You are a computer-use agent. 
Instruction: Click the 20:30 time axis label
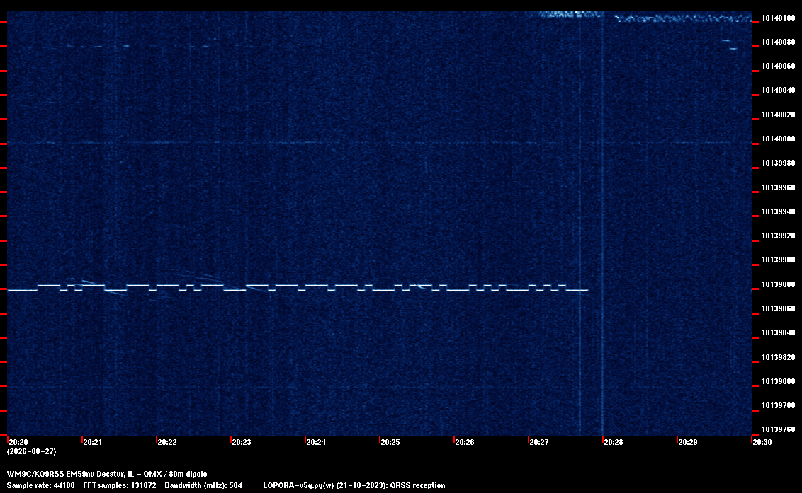click(x=762, y=442)
